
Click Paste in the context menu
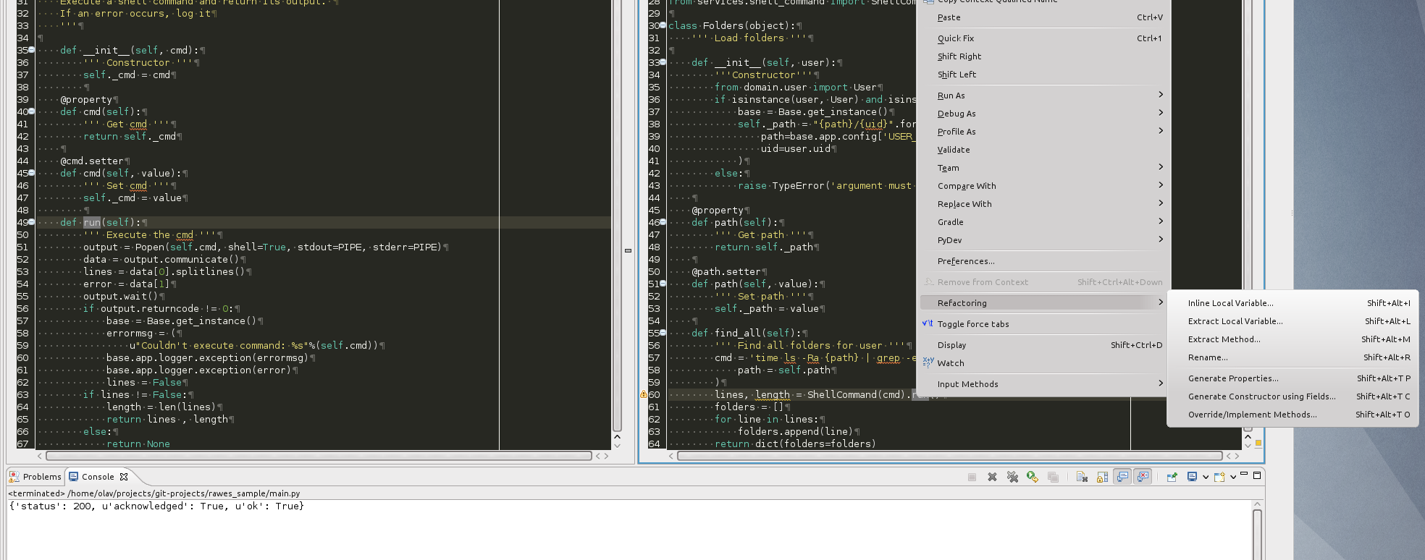click(1043, 17)
